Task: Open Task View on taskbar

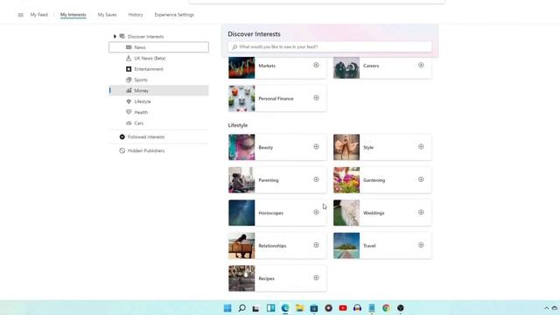Action: 255,308
